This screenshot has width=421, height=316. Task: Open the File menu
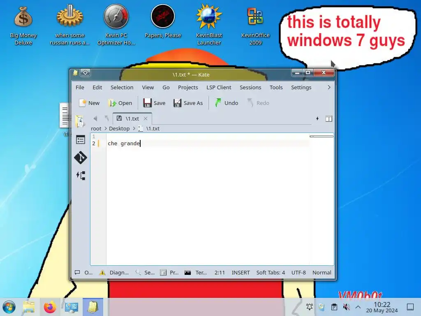pyautogui.click(x=80, y=87)
